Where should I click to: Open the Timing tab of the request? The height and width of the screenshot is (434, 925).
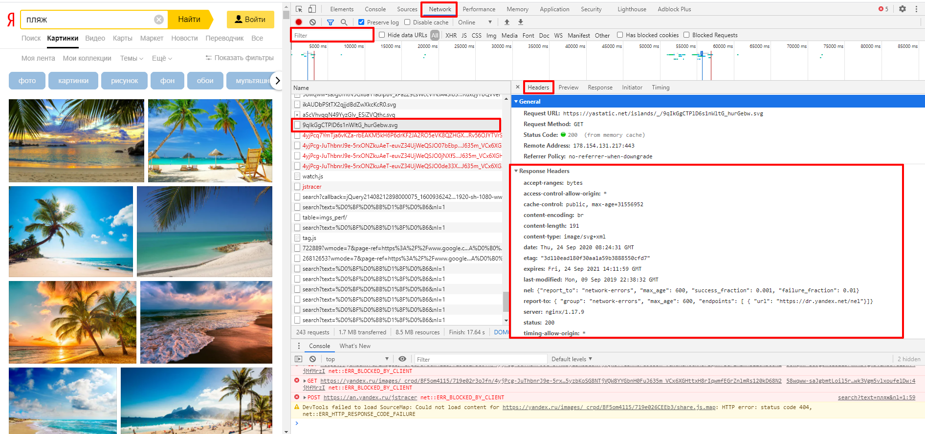click(660, 87)
